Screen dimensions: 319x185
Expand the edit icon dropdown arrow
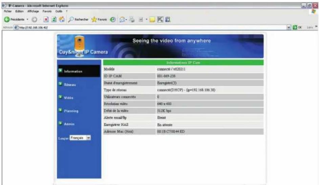[147, 20]
